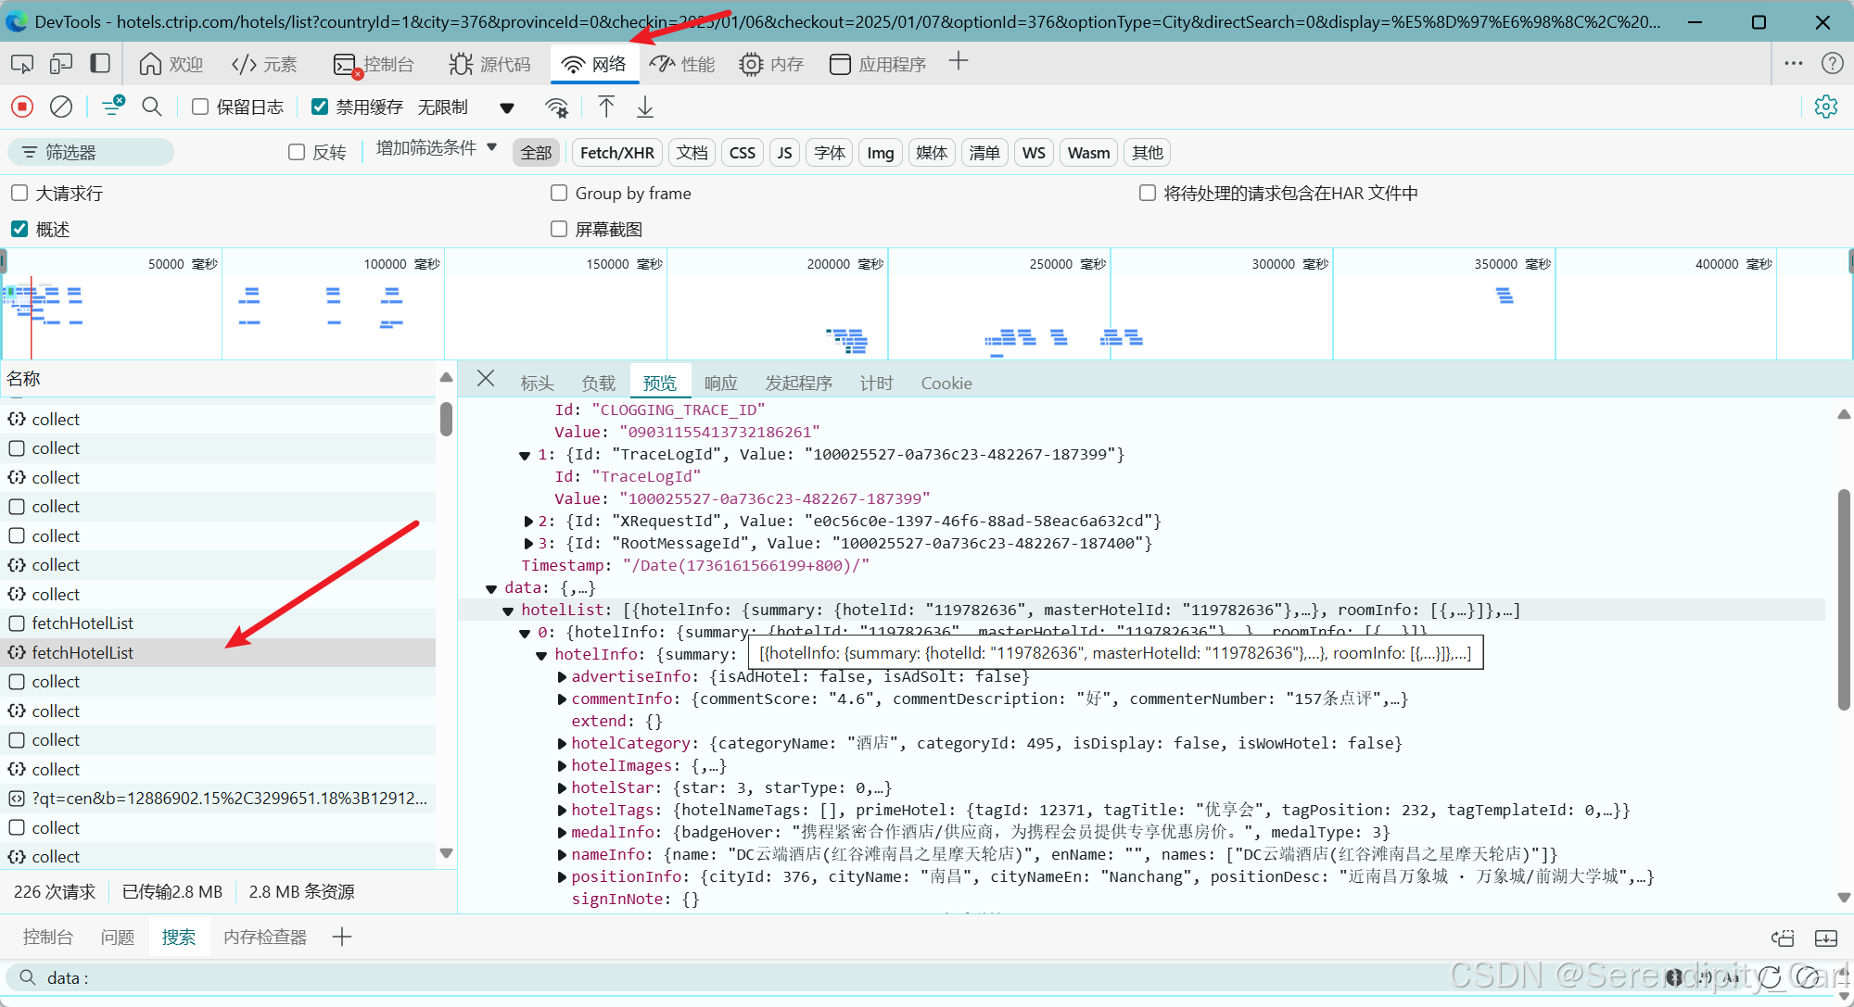This screenshot has height=1007, width=1854.
Task: Open the network conditions wifi icon
Action: (557, 107)
